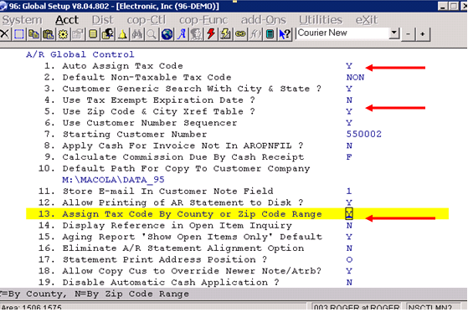Click Y value for Zip Code Xref Table
Image resolution: width=468 pixels, height=312 pixels.
[349, 111]
